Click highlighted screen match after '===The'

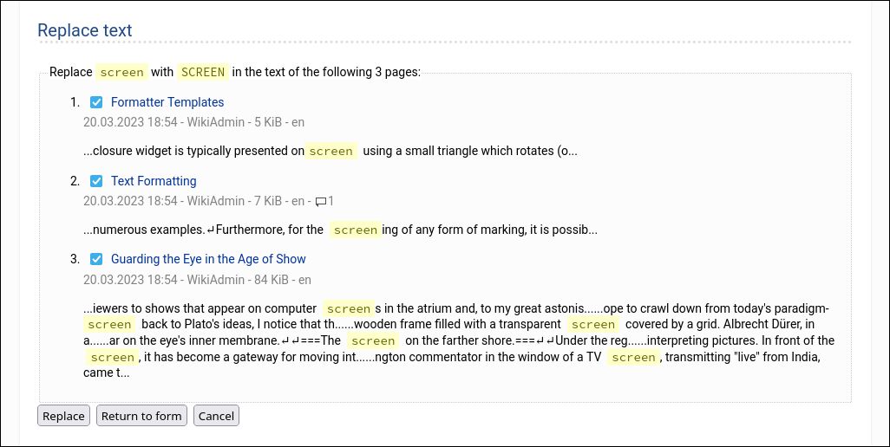click(x=373, y=340)
